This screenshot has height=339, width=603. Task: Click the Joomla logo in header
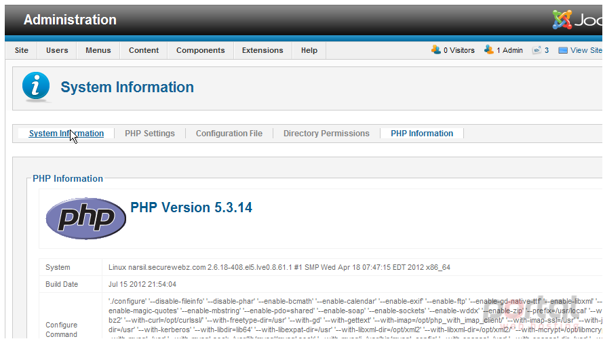coord(577,20)
